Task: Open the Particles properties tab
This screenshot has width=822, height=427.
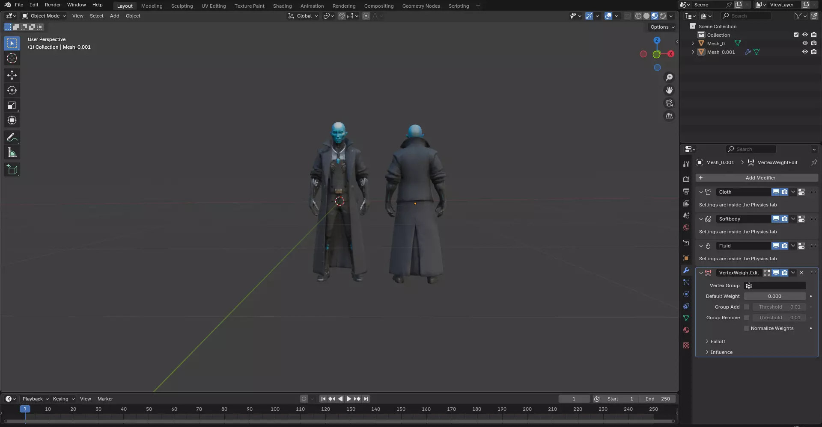Action: (686, 282)
